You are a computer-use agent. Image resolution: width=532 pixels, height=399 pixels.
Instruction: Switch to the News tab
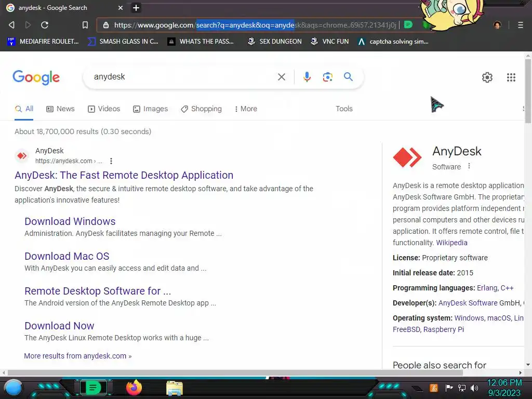(60, 109)
